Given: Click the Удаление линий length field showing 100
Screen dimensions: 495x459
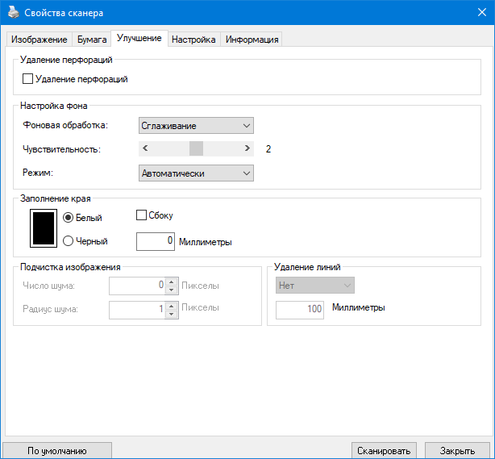Looking at the screenshot, I should 300,310.
